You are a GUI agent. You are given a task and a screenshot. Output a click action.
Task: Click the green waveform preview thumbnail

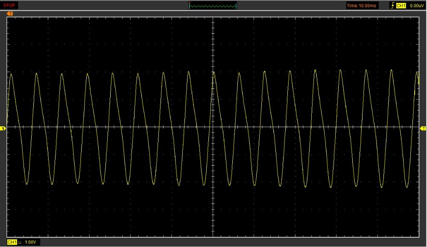pos(212,5)
